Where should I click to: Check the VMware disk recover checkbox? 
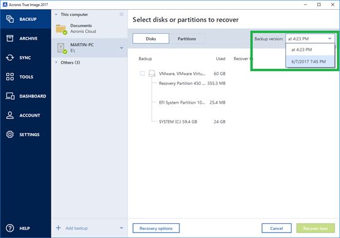[x=142, y=74]
